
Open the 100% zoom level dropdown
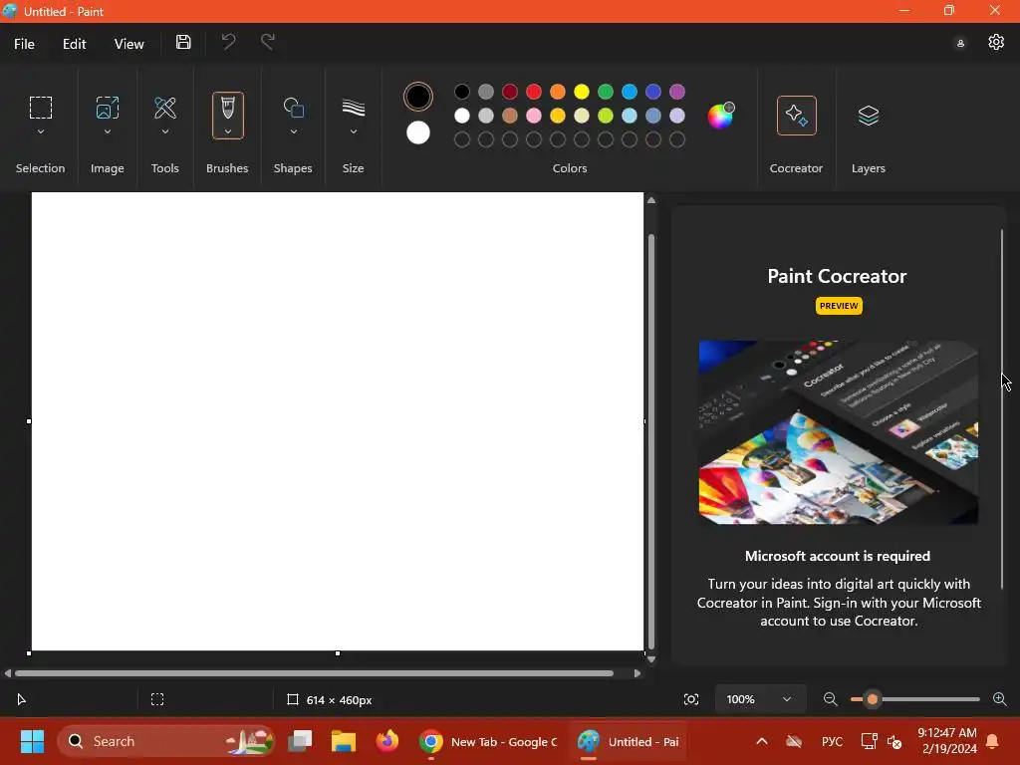tap(760, 699)
